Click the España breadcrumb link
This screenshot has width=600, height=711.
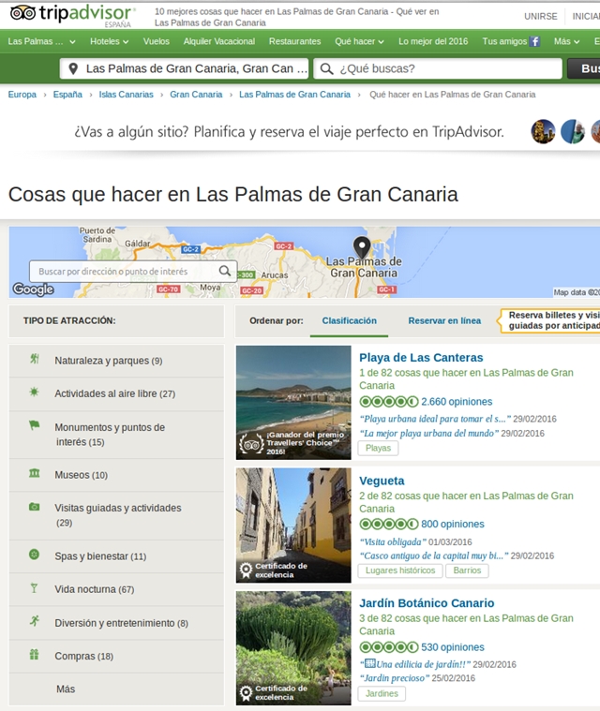point(67,95)
